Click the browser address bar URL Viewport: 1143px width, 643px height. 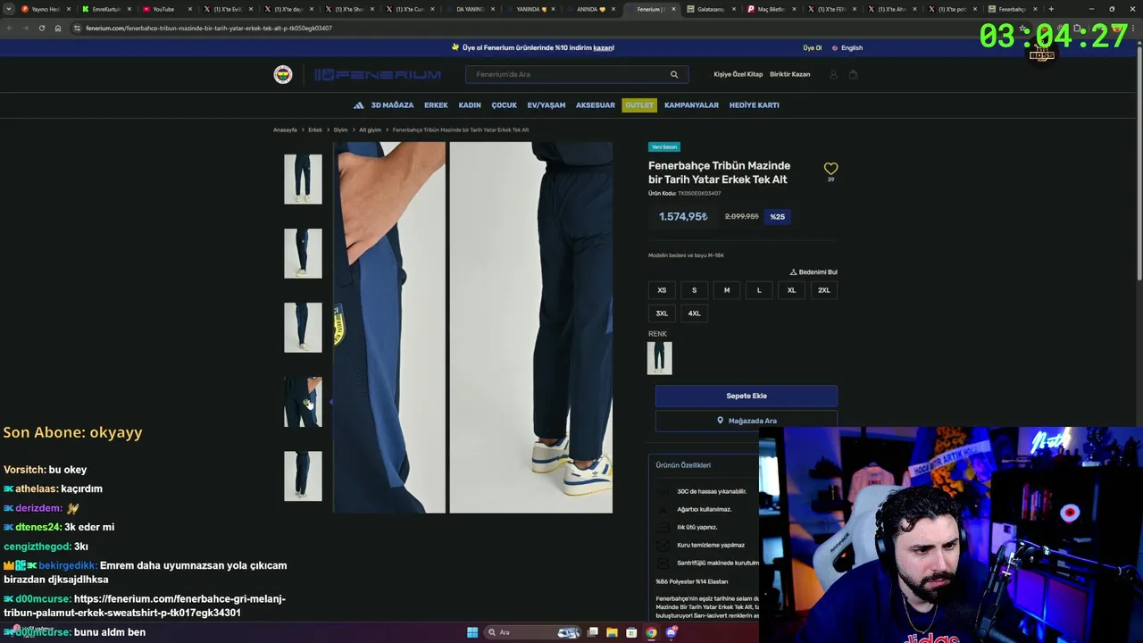pos(209,28)
